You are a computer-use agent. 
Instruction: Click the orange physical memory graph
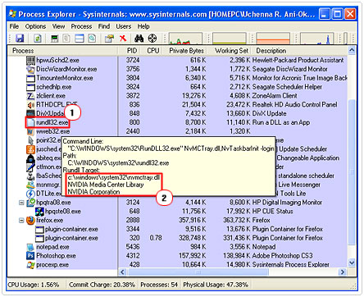pos(273,39)
